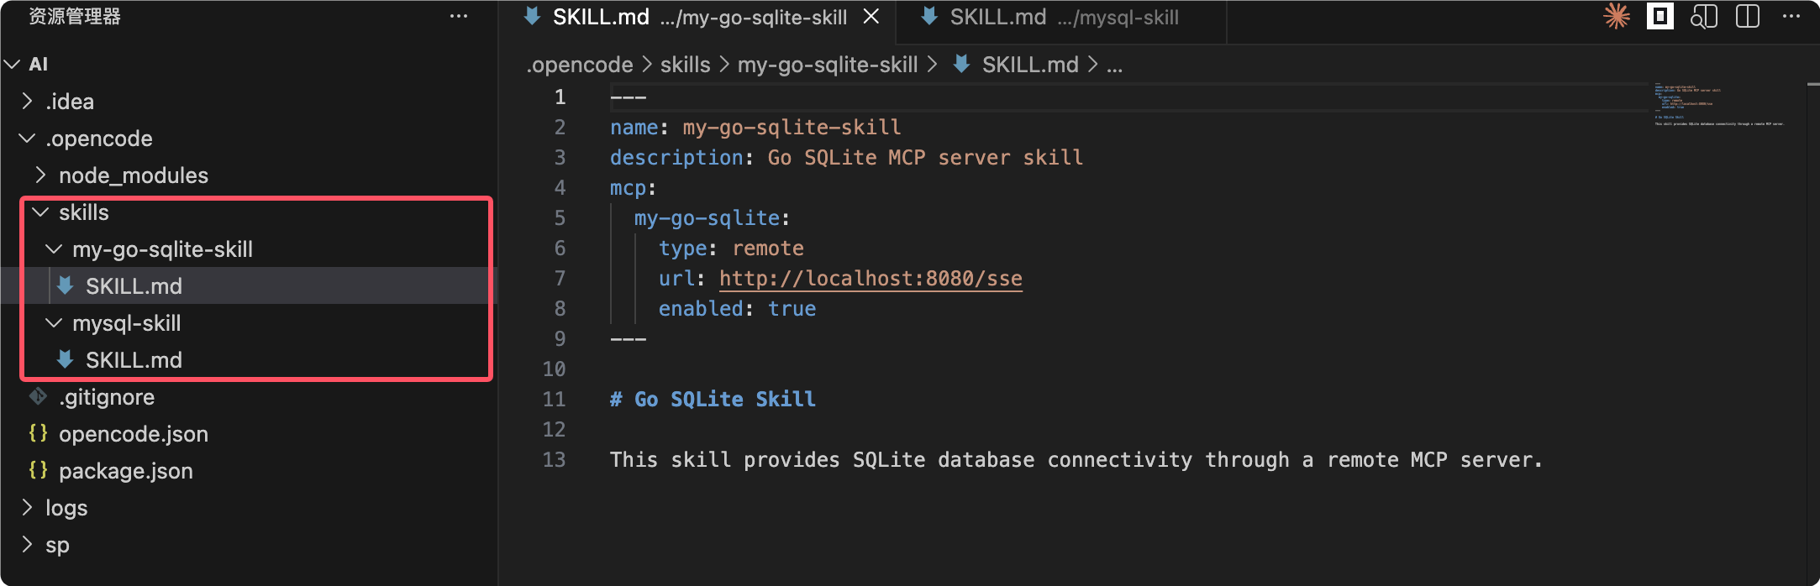This screenshot has height=586, width=1820.
Task: Click the 'name' key on line 2
Action: [634, 128]
